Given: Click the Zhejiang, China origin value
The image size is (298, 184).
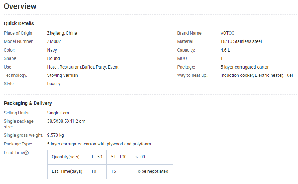Looking at the screenshot, I should (x=62, y=33).
